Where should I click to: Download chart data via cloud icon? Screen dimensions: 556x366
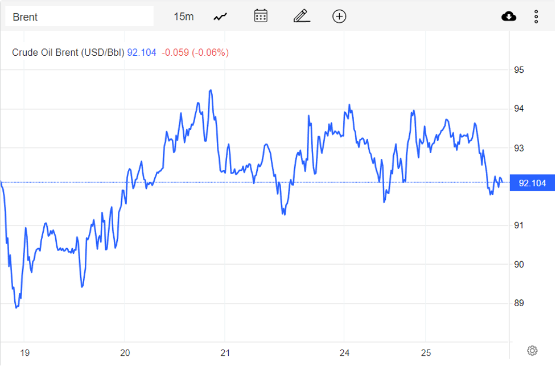(509, 17)
